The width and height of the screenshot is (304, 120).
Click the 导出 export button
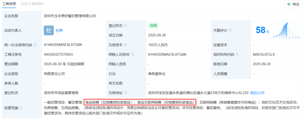293,4
